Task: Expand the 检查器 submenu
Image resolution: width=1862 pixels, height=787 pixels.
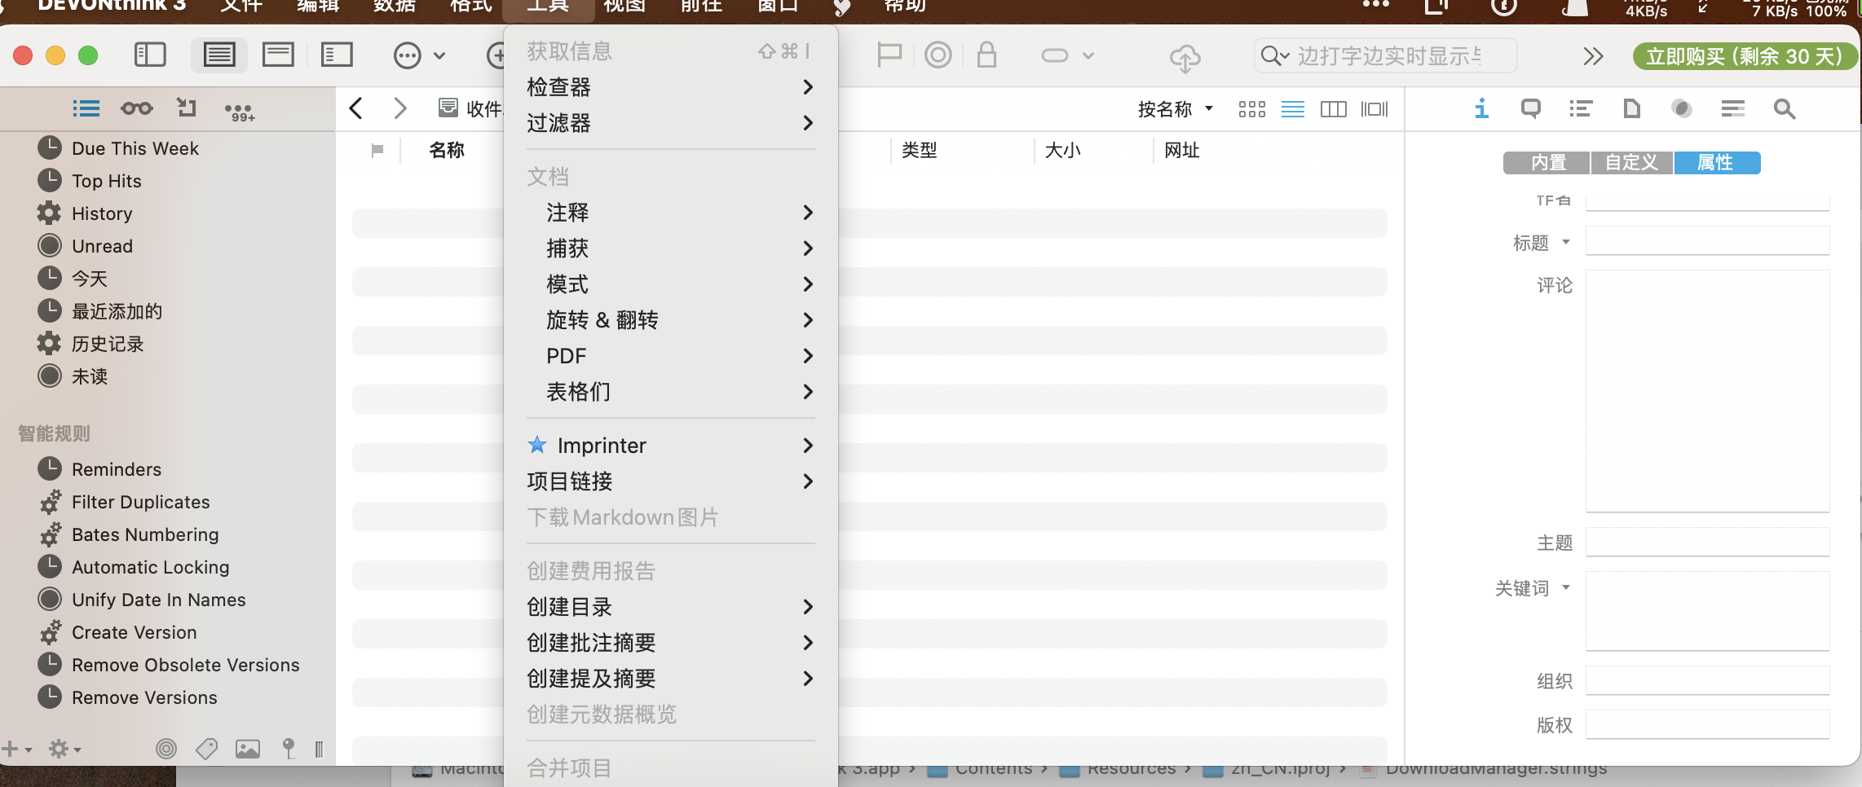Action: (670, 87)
